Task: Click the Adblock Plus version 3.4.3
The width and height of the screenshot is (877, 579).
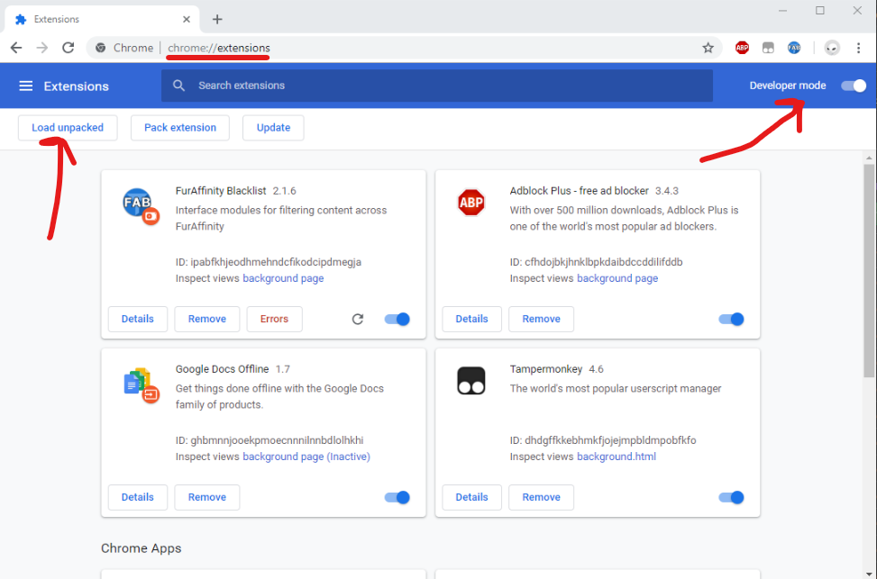Action: pos(667,191)
